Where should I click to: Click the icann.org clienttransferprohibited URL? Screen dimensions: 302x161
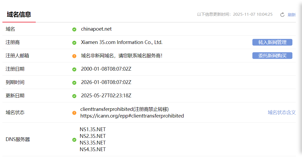click(132, 116)
